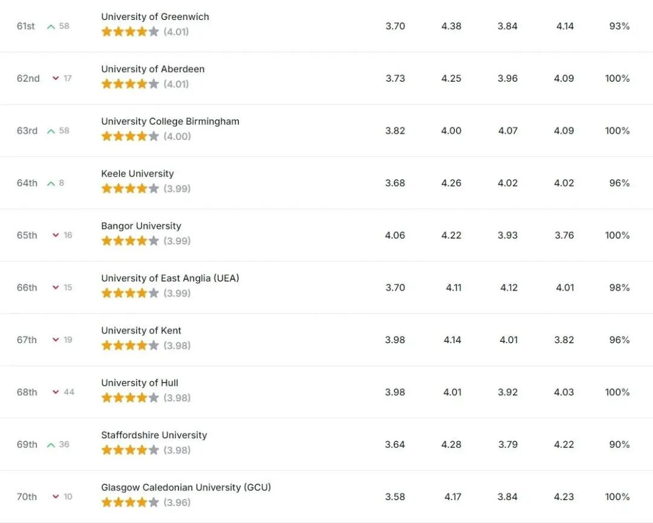Click the green up arrow at 63rd rank

click(x=51, y=131)
